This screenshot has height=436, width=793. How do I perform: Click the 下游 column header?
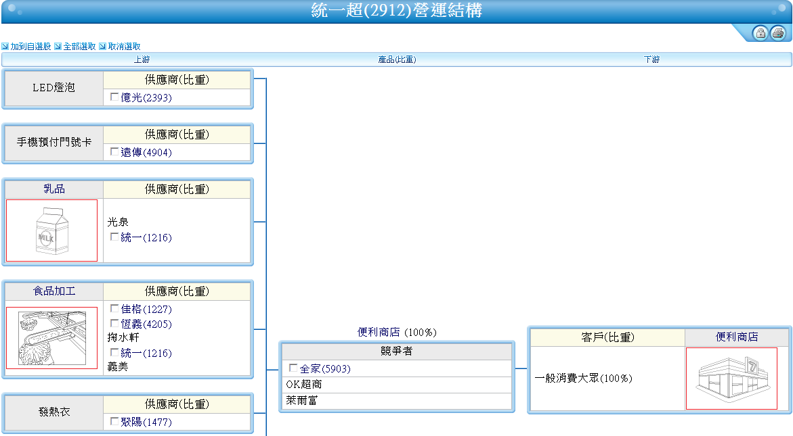pos(652,59)
